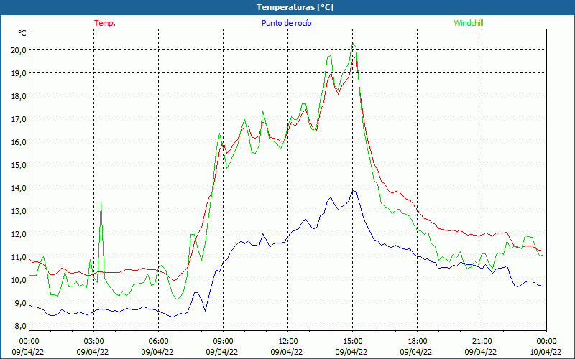Click the 12,0 y-axis value
575x359 pixels.
(x=19, y=234)
